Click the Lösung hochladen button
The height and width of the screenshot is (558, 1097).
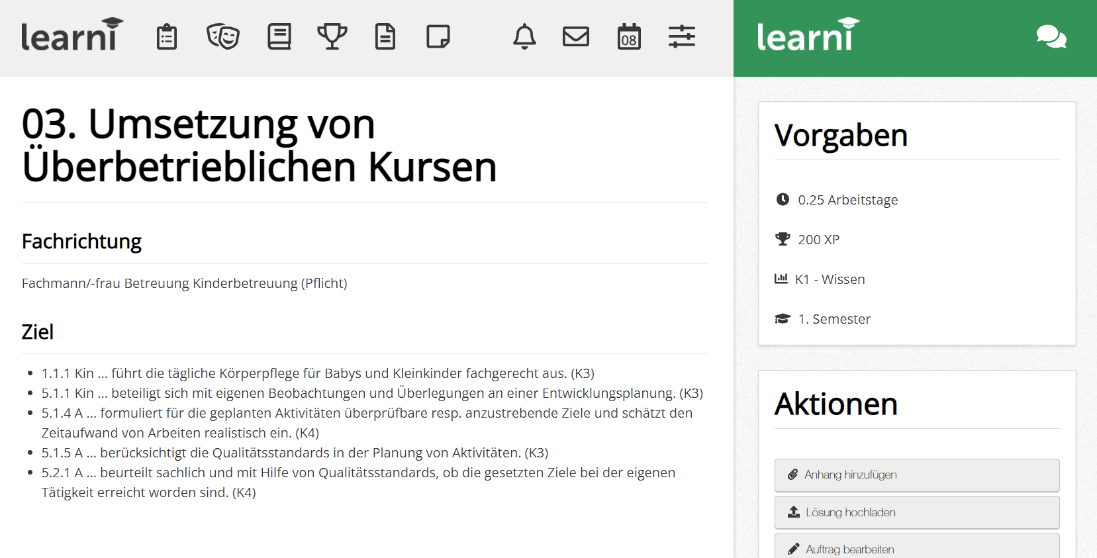click(x=917, y=512)
